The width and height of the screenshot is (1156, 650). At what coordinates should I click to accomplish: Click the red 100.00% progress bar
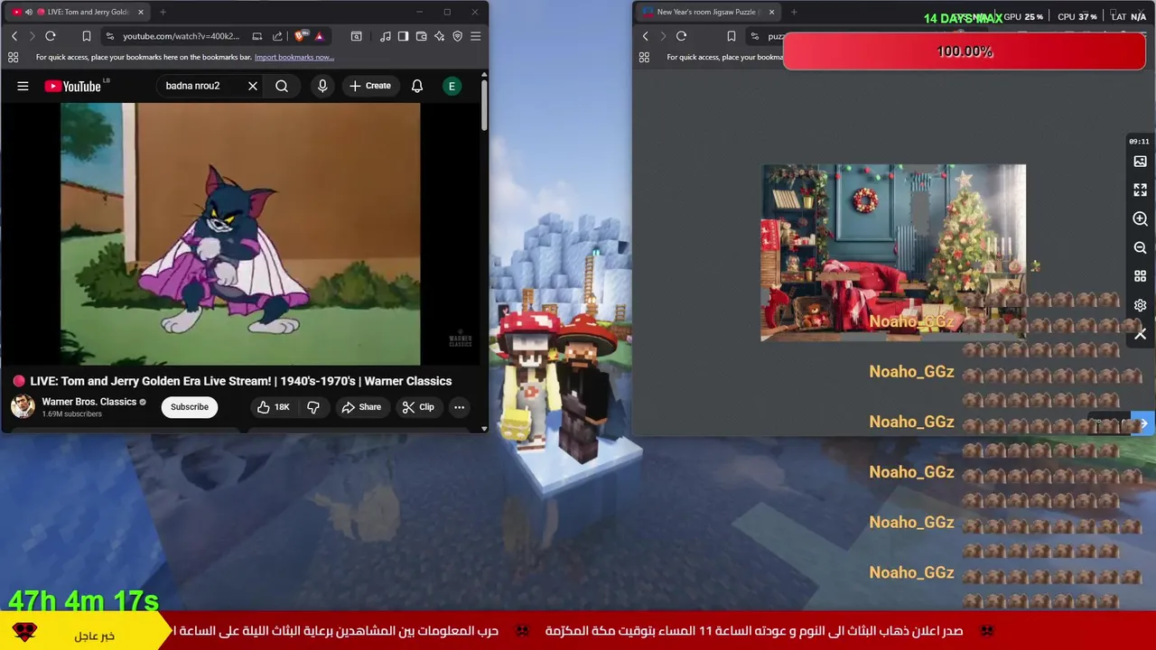965,51
